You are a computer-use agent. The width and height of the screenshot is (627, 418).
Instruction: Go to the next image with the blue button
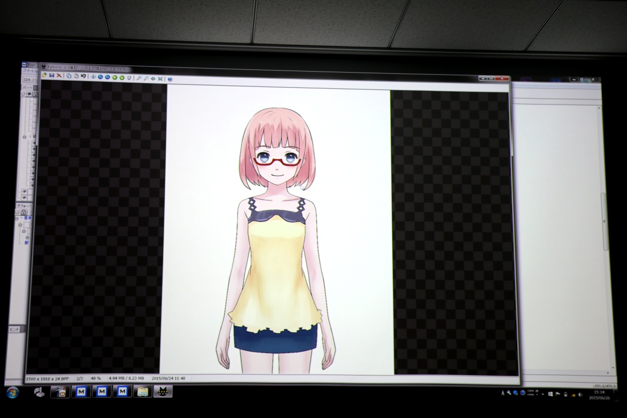(108, 77)
